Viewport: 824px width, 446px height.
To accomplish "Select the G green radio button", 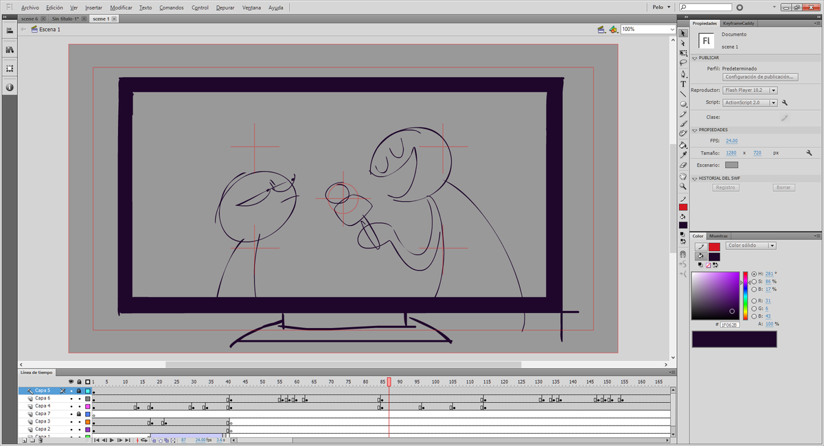I will [x=754, y=309].
